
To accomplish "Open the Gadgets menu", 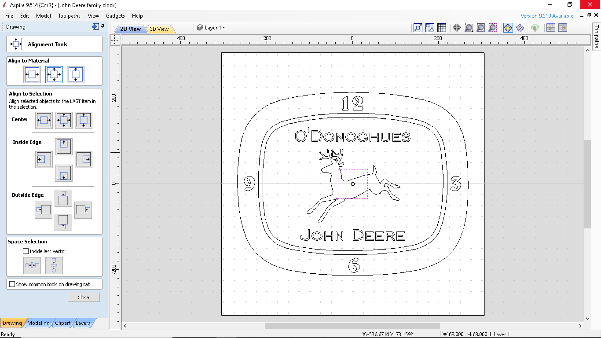I will click(x=115, y=16).
